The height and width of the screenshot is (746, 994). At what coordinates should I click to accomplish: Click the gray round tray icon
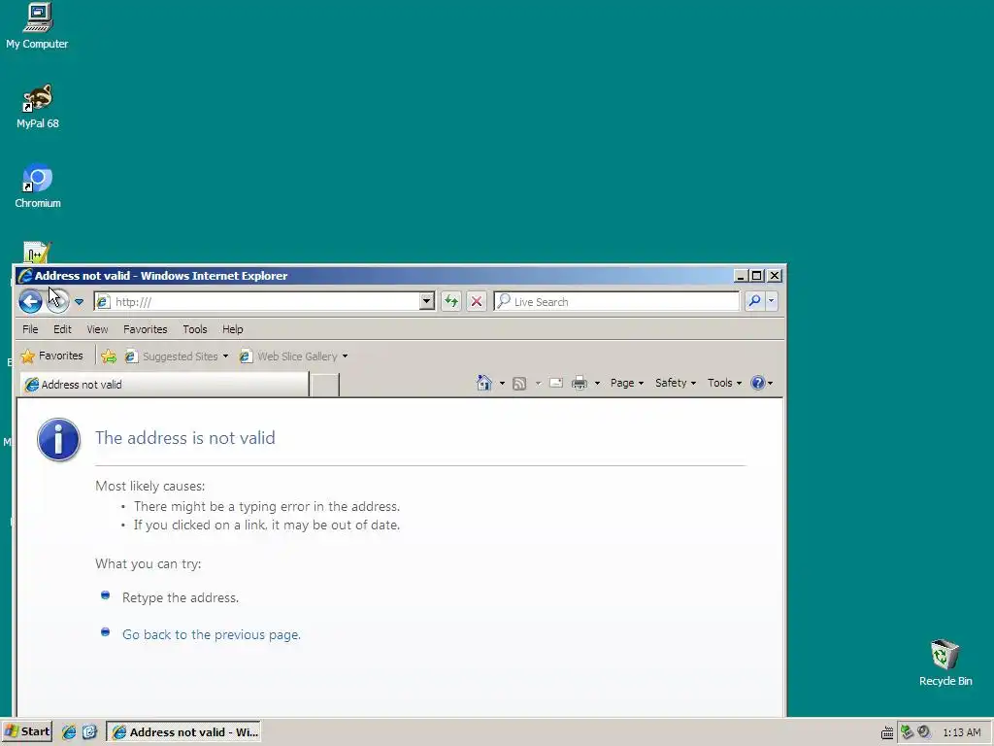click(924, 732)
